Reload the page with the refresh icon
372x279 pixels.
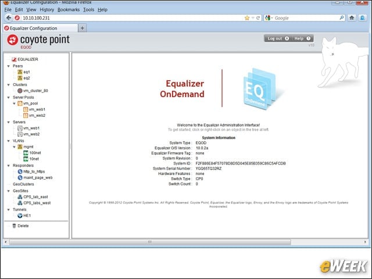pyautogui.click(x=258, y=18)
